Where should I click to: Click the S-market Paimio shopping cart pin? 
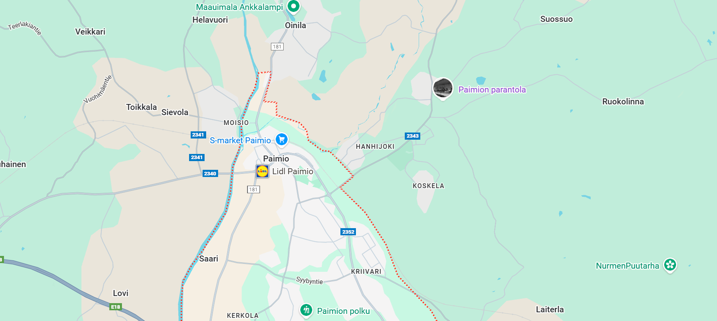click(x=282, y=139)
